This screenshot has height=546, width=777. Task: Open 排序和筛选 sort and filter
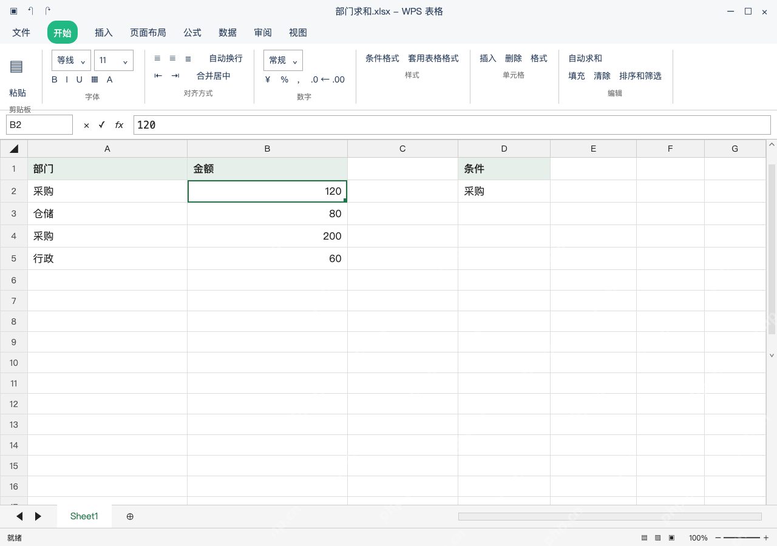(x=640, y=76)
